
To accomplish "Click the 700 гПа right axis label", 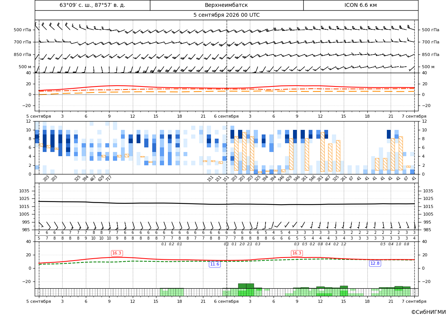I will (x=430, y=42).
